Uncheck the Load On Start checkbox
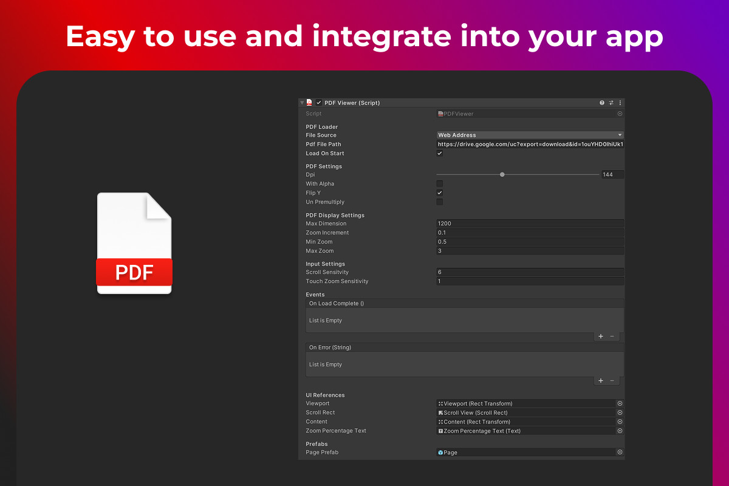Viewport: 729px width, 486px height. pos(440,153)
